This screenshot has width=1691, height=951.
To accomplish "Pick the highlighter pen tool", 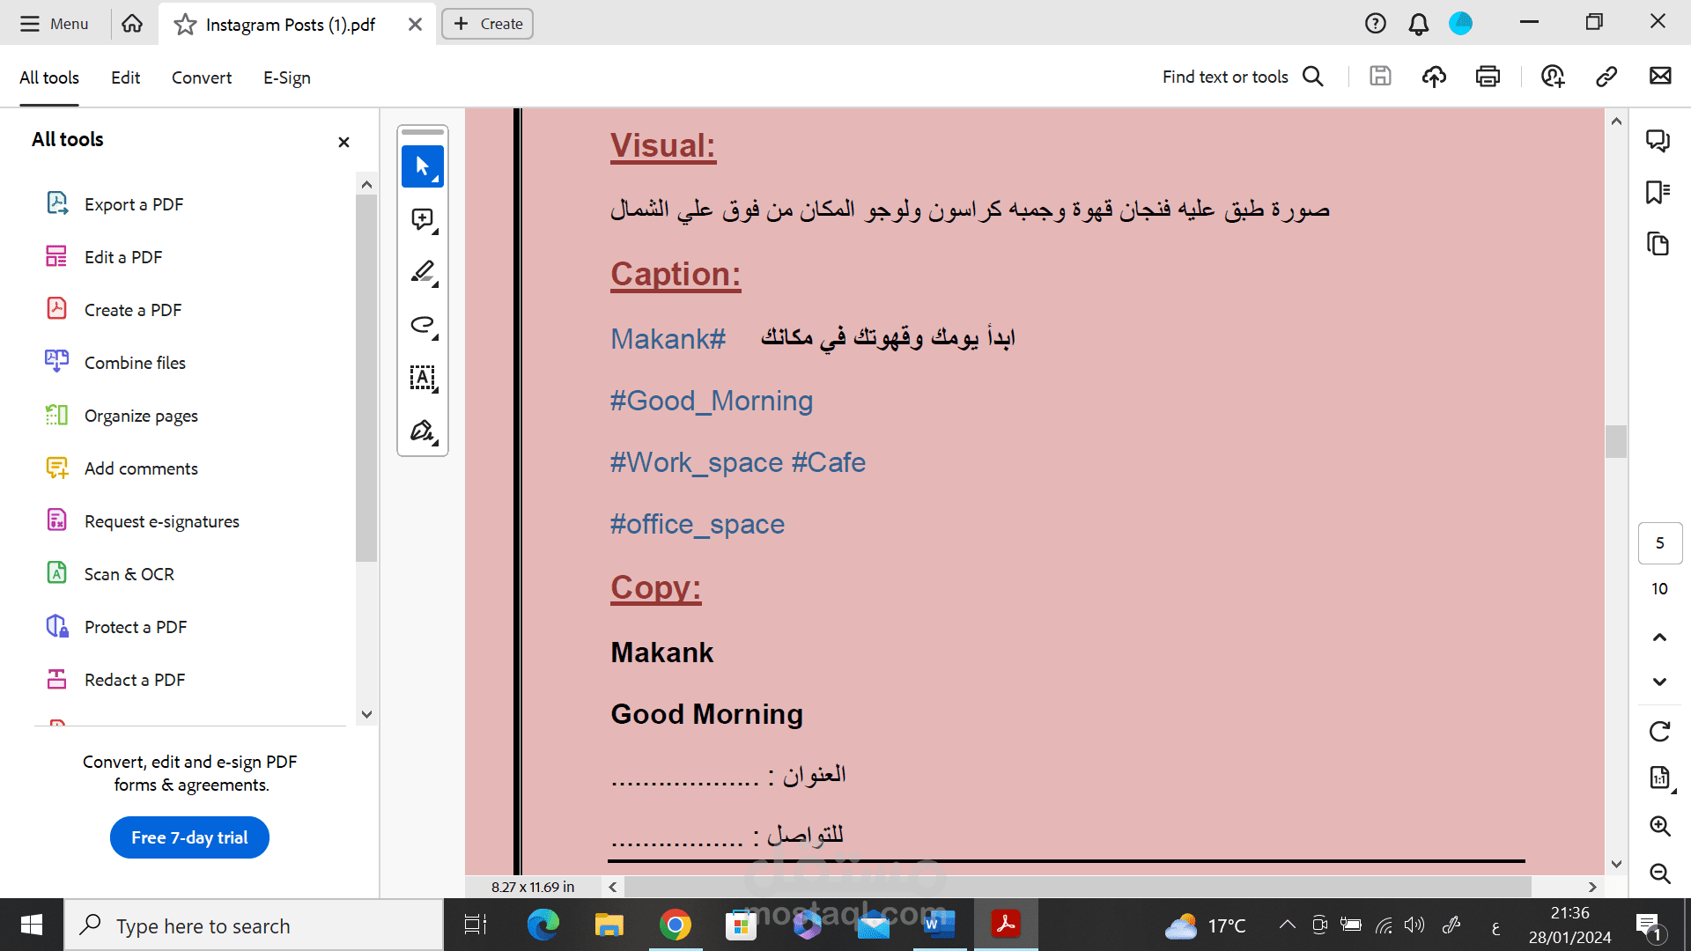I will coord(423,272).
